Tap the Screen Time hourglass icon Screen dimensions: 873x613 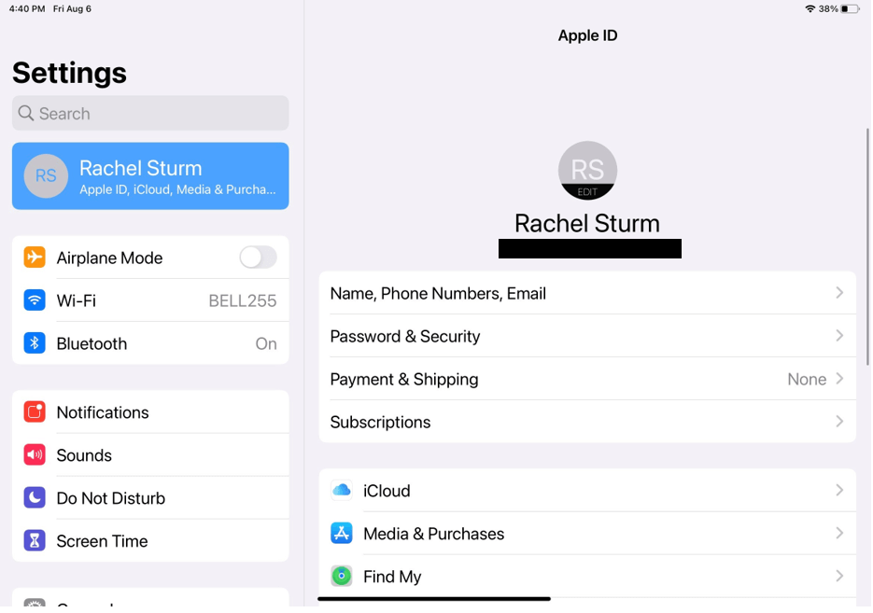point(35,540)
